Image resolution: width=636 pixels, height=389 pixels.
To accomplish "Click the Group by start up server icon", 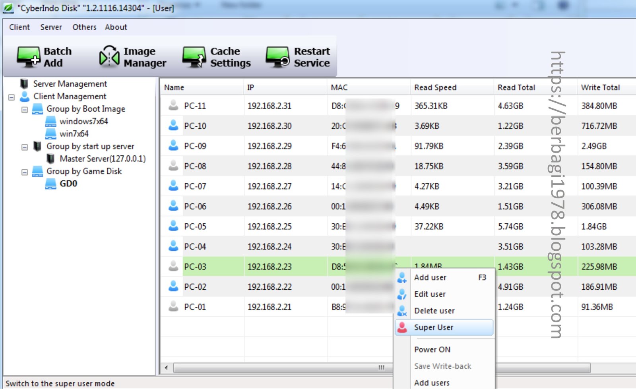I will (37, 146).
